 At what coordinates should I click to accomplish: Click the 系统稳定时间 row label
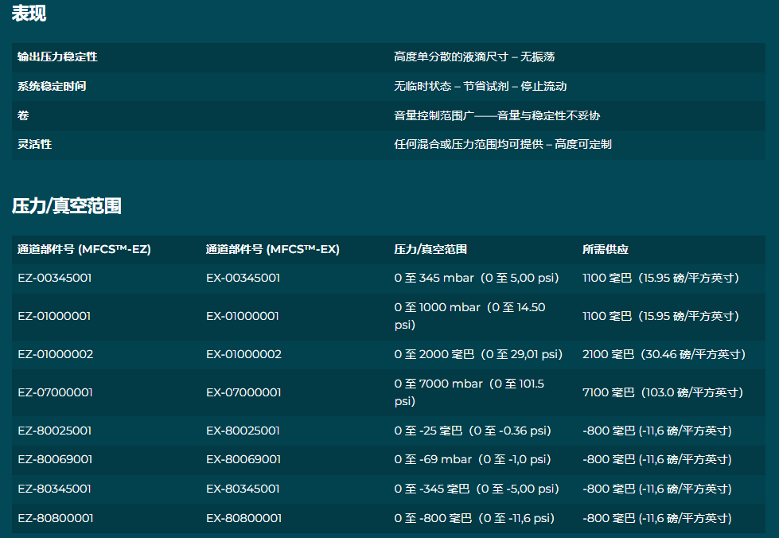click(52, 86)
